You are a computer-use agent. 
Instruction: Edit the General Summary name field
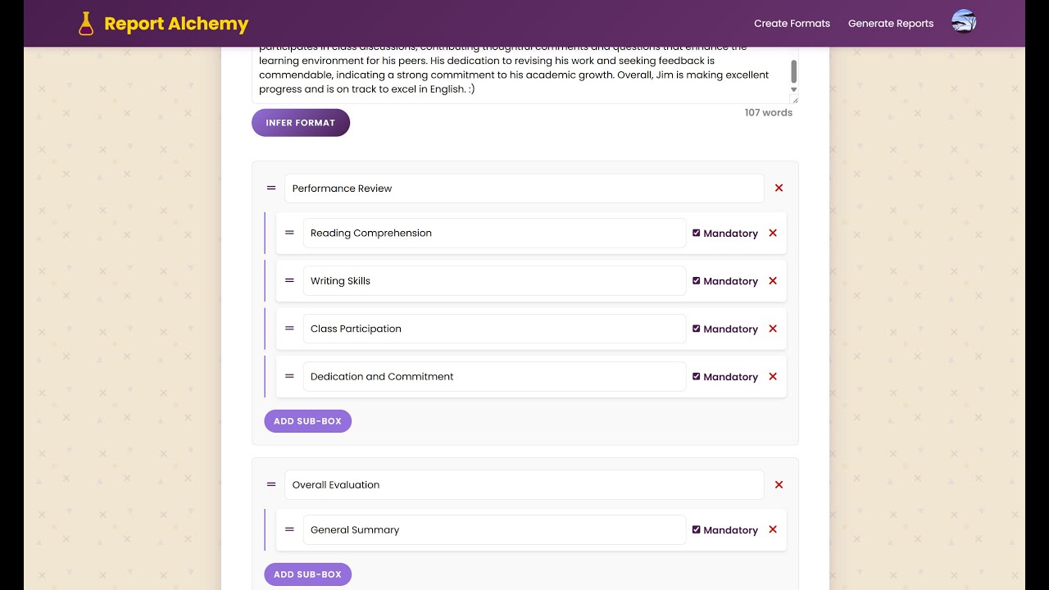coord(494,529)
